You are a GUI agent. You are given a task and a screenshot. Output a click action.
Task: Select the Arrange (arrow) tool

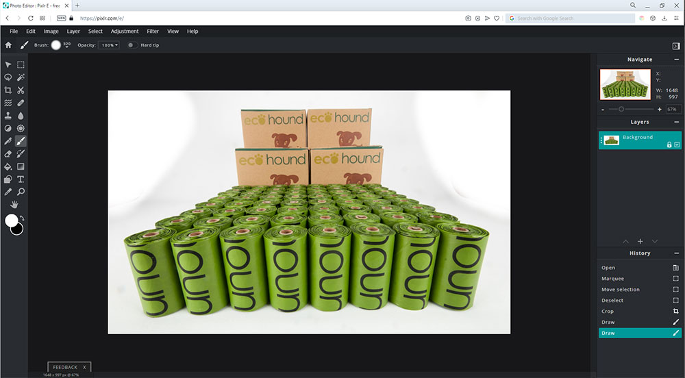coord(8,64)
